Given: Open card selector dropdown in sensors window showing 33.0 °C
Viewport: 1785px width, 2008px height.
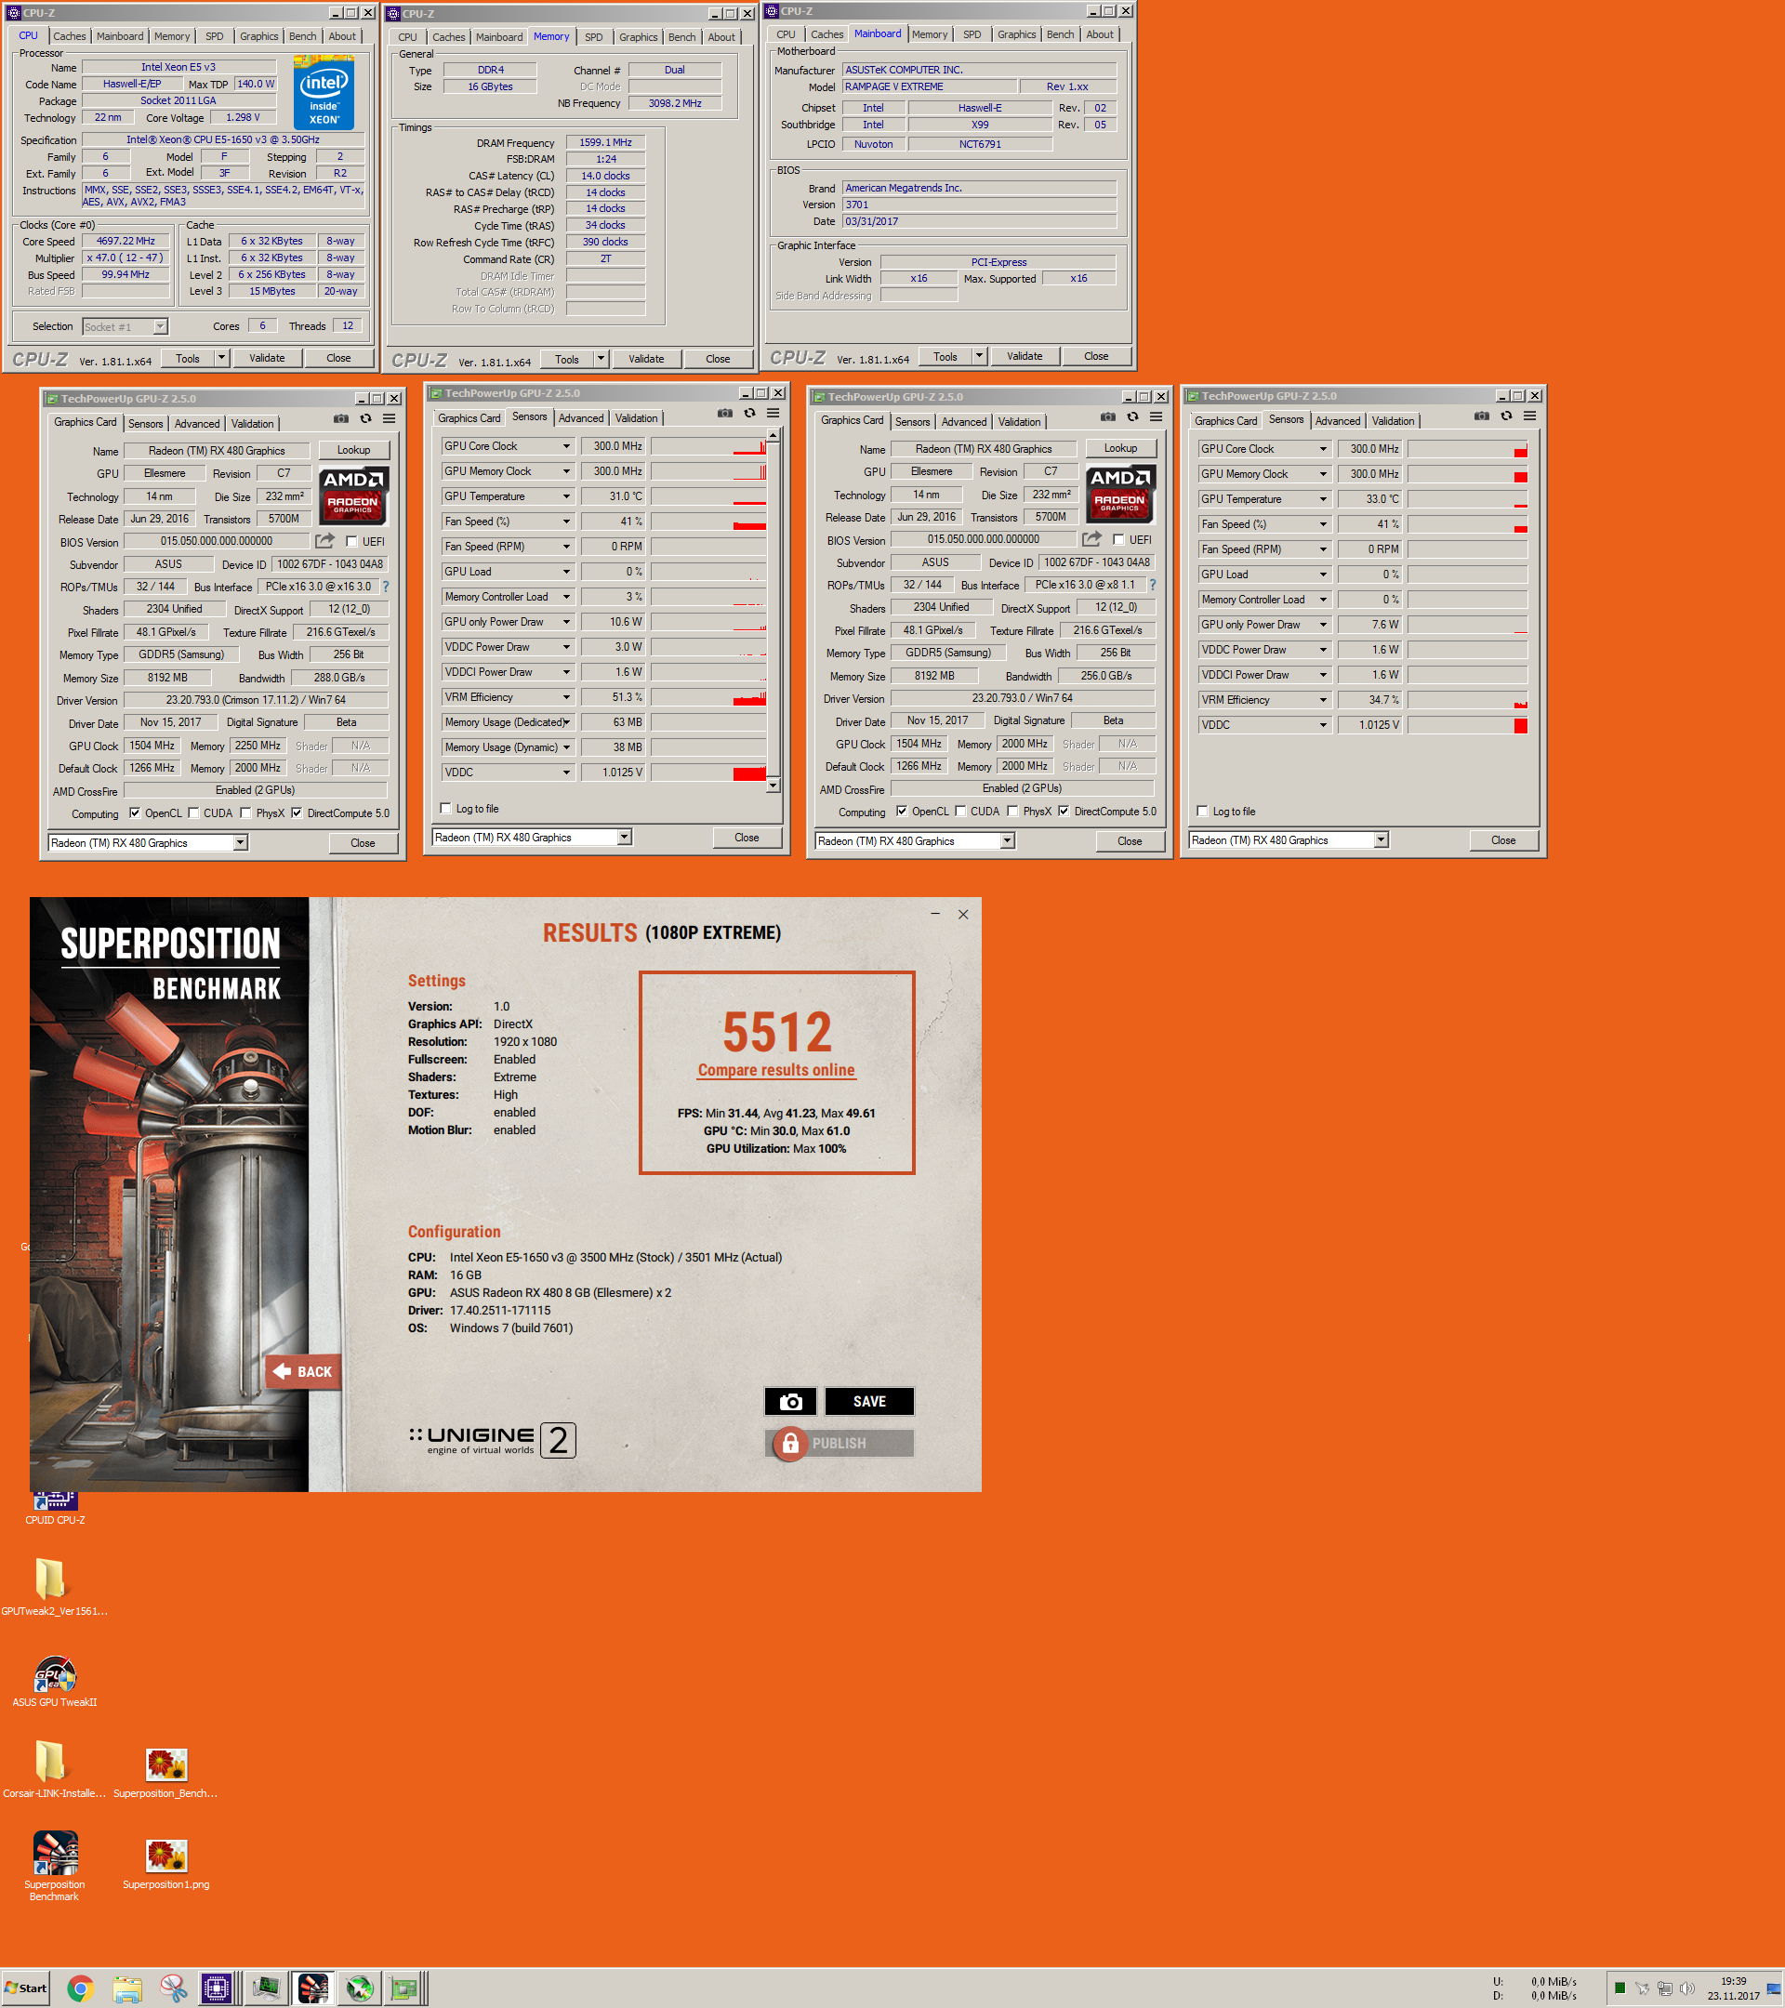Looking at the screenshot, I should coord(1382,840).
